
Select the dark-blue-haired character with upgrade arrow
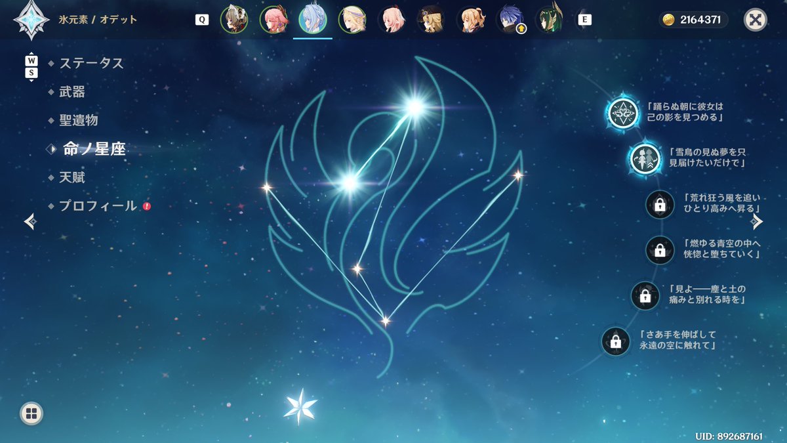[510, 20]
